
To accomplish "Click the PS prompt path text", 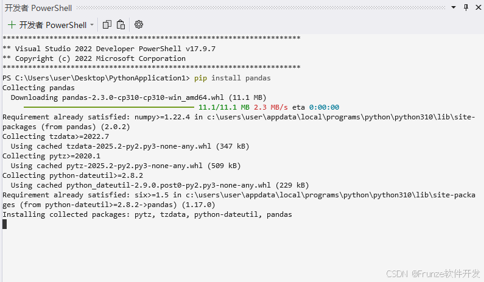I will click(x=96, y=78).
